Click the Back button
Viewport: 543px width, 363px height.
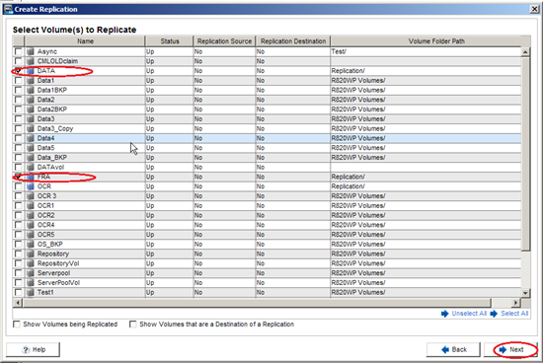pos(453,349)
